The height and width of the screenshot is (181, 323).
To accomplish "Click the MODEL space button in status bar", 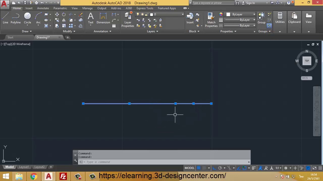I will (x=190, y=168).
